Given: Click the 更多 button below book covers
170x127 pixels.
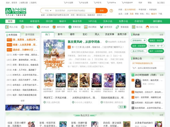Looking at the screenshot, I should (x=122, y=107).
